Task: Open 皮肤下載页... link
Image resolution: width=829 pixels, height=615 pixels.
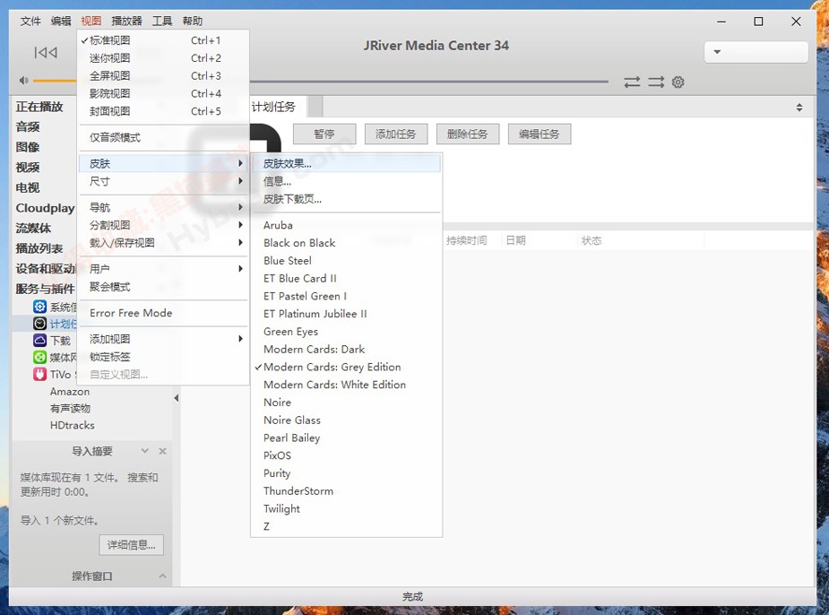Action: [346, 199]
